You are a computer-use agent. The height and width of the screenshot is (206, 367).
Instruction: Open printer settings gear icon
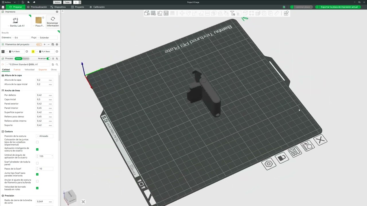point(57,12)
